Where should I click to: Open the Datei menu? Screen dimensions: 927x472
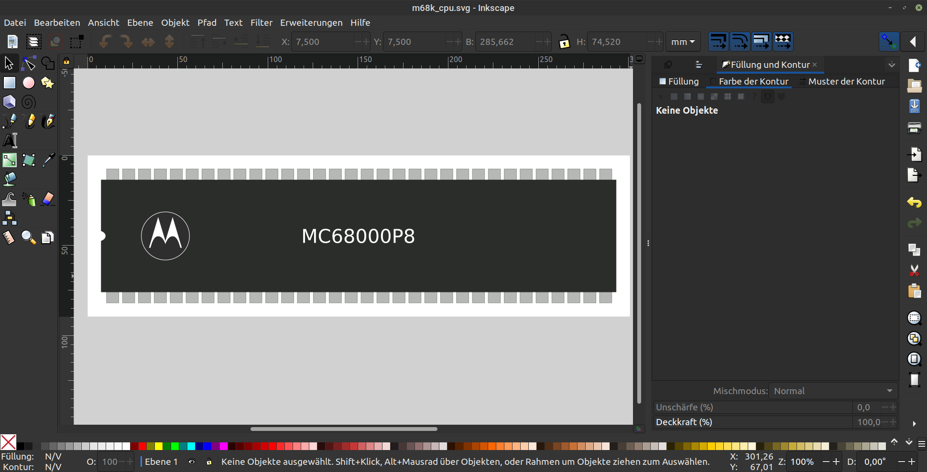[15, 22]
